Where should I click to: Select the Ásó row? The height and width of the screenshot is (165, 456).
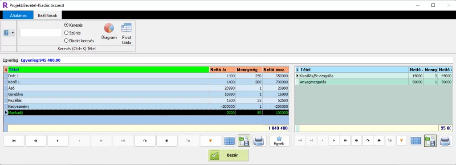pos(146,88)
